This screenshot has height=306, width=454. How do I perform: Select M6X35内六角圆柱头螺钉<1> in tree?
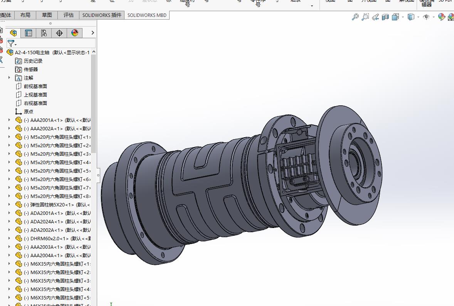tap(57, 264)
